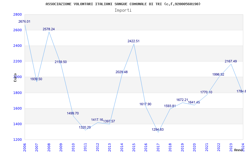Click x-axis year label 2017

click(x=158, y=147)
